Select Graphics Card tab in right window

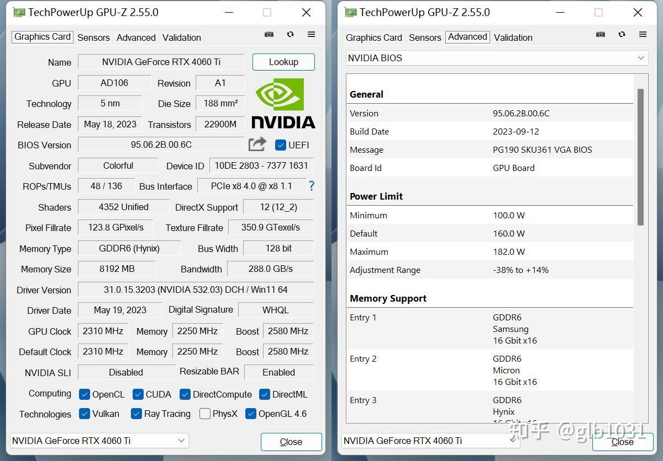coord(374,37)
